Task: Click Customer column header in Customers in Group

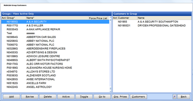Action: [127, 18]
